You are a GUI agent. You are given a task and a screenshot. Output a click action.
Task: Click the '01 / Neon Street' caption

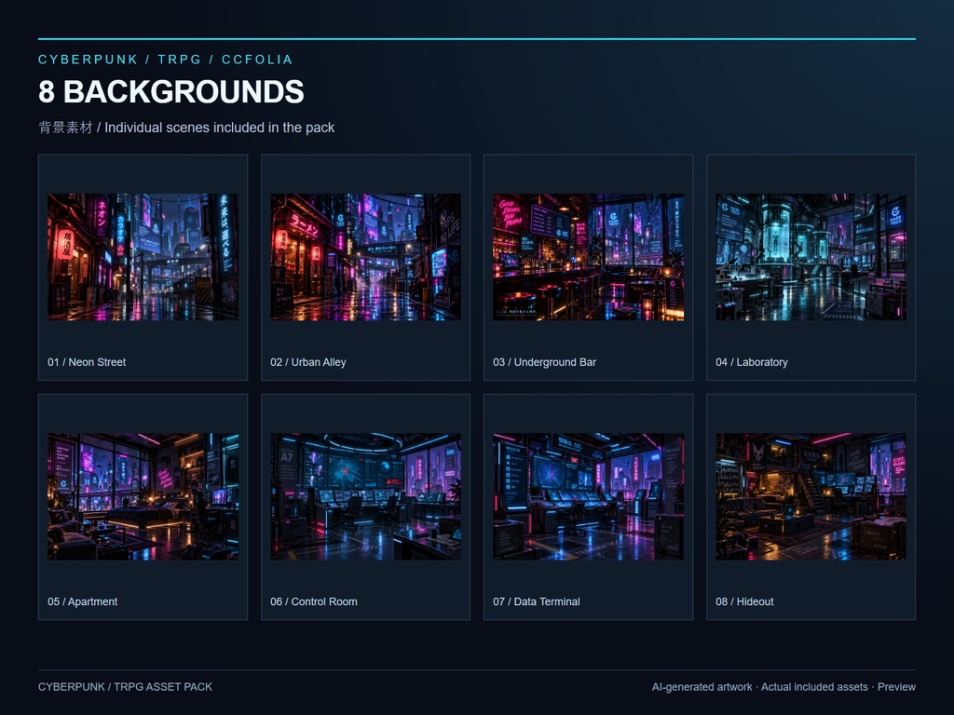click(87, 362)
